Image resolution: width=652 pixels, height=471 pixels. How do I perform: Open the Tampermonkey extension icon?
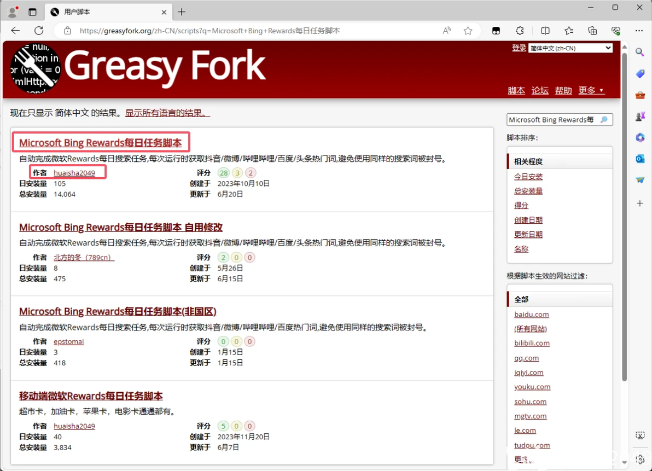click(496, 30)
